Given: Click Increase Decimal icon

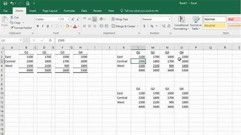Looking at the screenshot, I should coord(164,26).
